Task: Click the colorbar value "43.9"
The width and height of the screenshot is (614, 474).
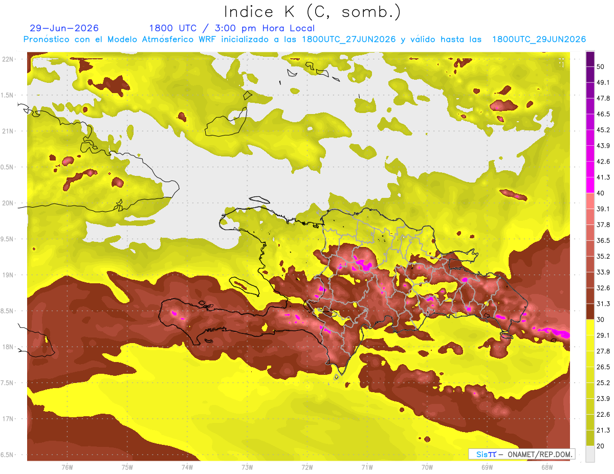Action: pyautogui.click(x=603, y=146)
